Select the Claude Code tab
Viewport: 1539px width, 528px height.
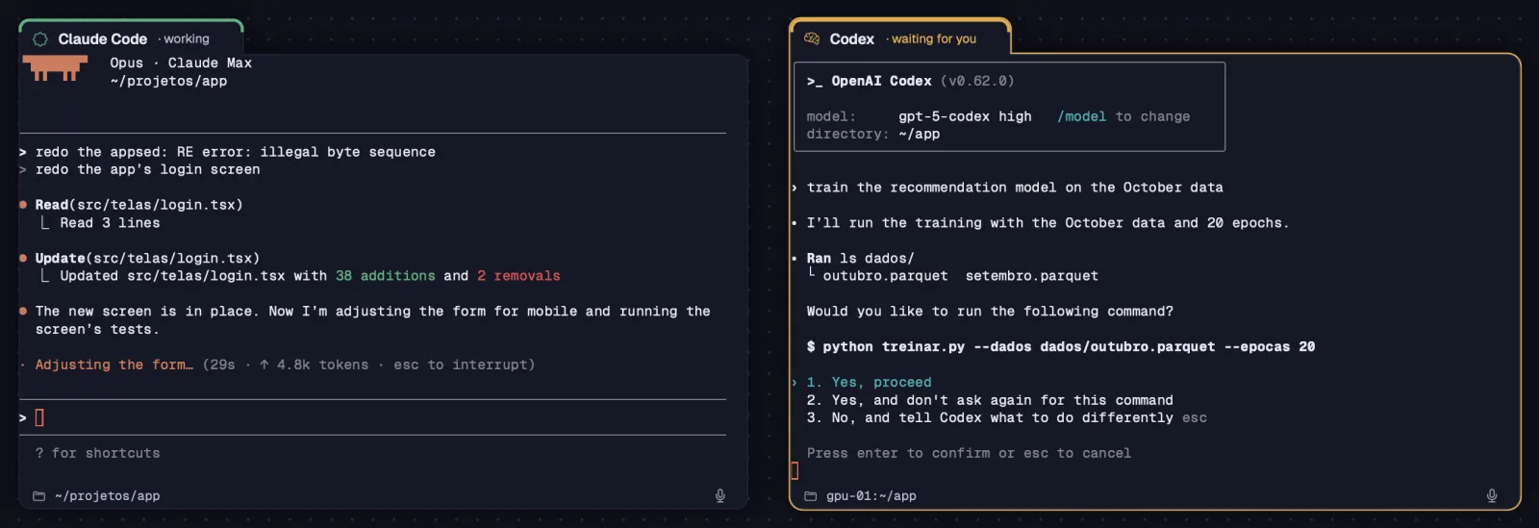point(131,38)
